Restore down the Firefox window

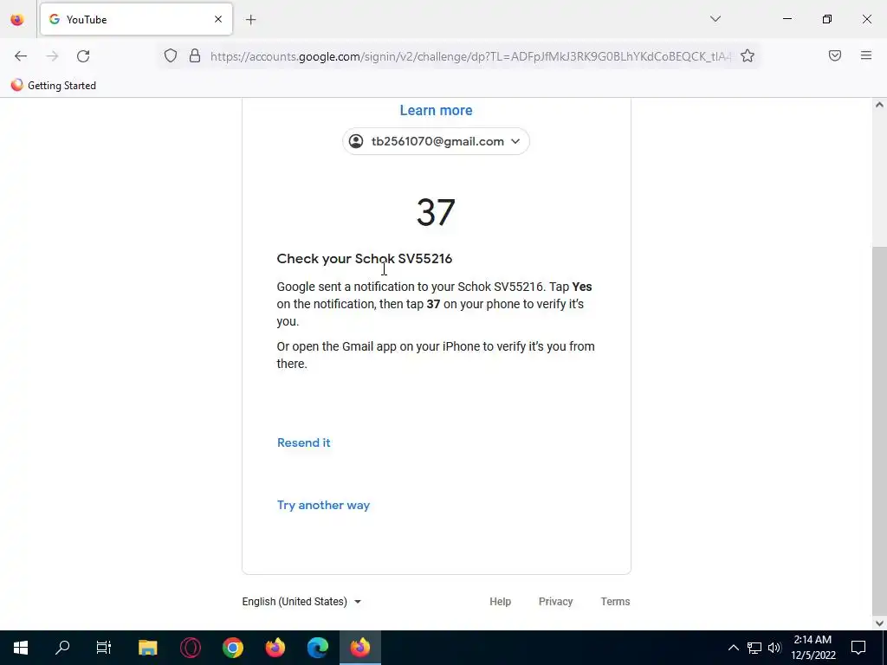827,19
